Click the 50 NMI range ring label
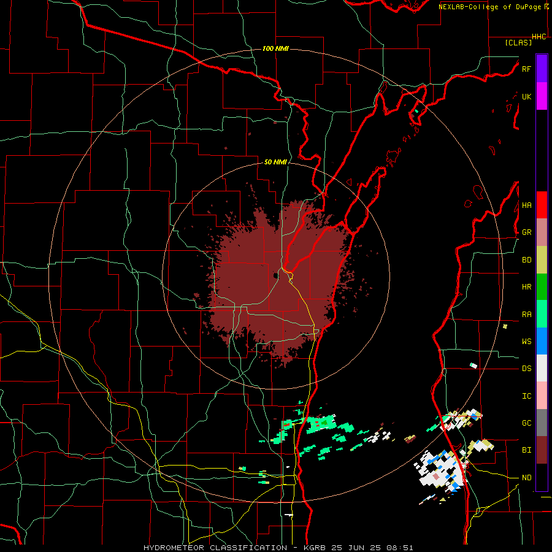This screenshot has width=552, height=552. point(275,162)
